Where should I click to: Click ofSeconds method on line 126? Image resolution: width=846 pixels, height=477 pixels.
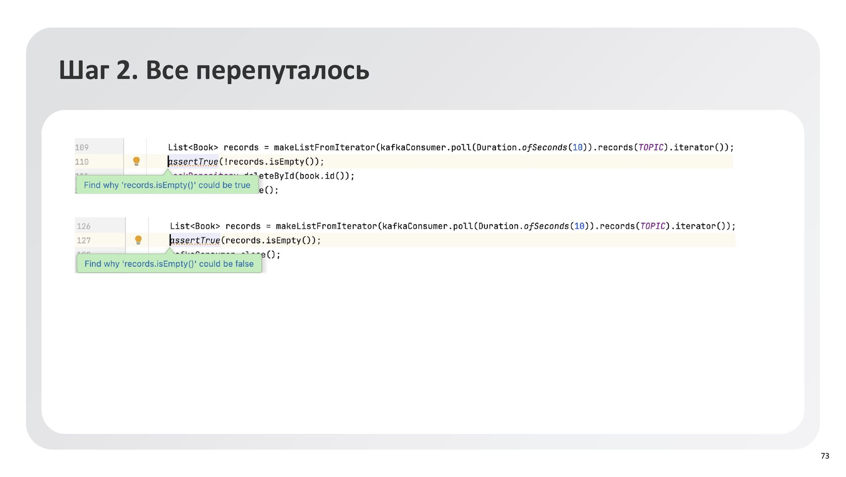[546, 226]
